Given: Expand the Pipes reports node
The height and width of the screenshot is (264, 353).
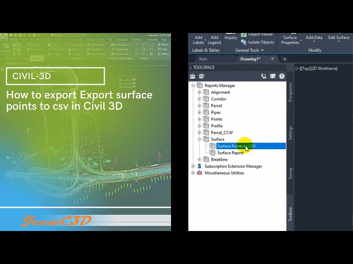Looking at the screenshot, I should click(x=200, y=112).
